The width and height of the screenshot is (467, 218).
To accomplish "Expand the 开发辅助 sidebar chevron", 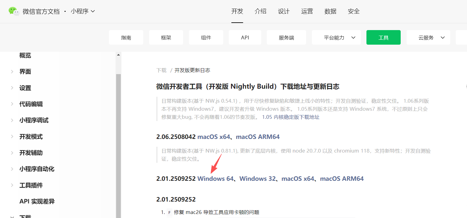I will pyautogui.click(x=12, y=153).
